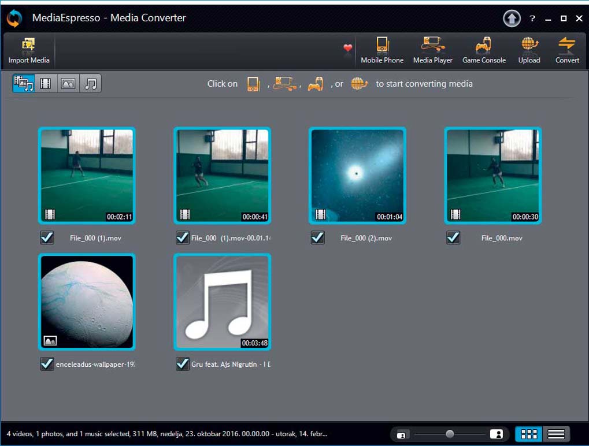Click the File_000 (1).mov-00.01.14 filename
The image size is (589, 446).
point(231,238)
